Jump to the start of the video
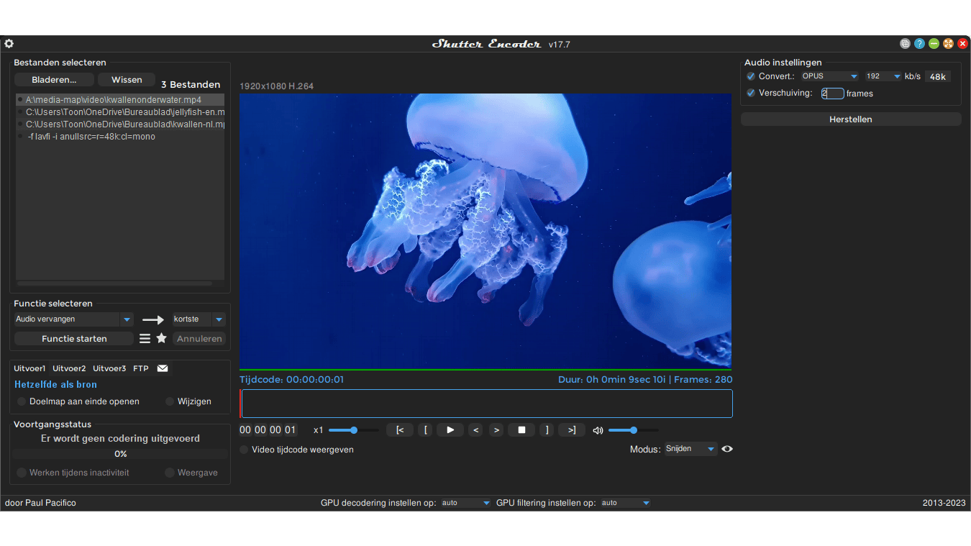Image resolution: width=971 pixels, height=546 pixels. tap(400, 430)
